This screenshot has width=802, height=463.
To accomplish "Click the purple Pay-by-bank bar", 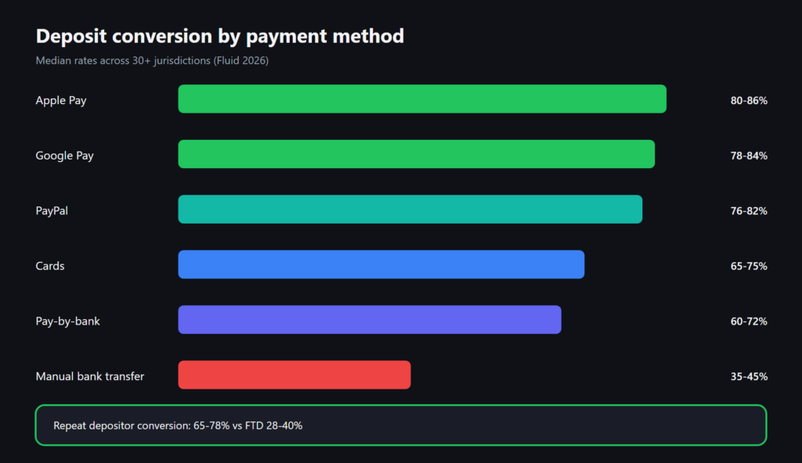I will [370, 320].
